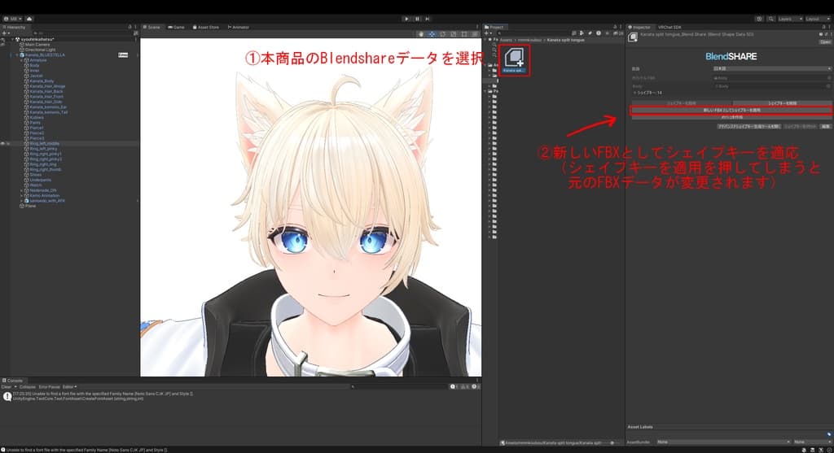The height and width of the screenshot is (453, 834).
Task: Click the Kanata split tongue breadcrumb
Action: (566, 40)
